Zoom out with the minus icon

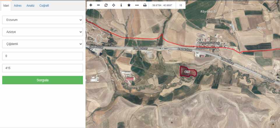pos(98,5)
